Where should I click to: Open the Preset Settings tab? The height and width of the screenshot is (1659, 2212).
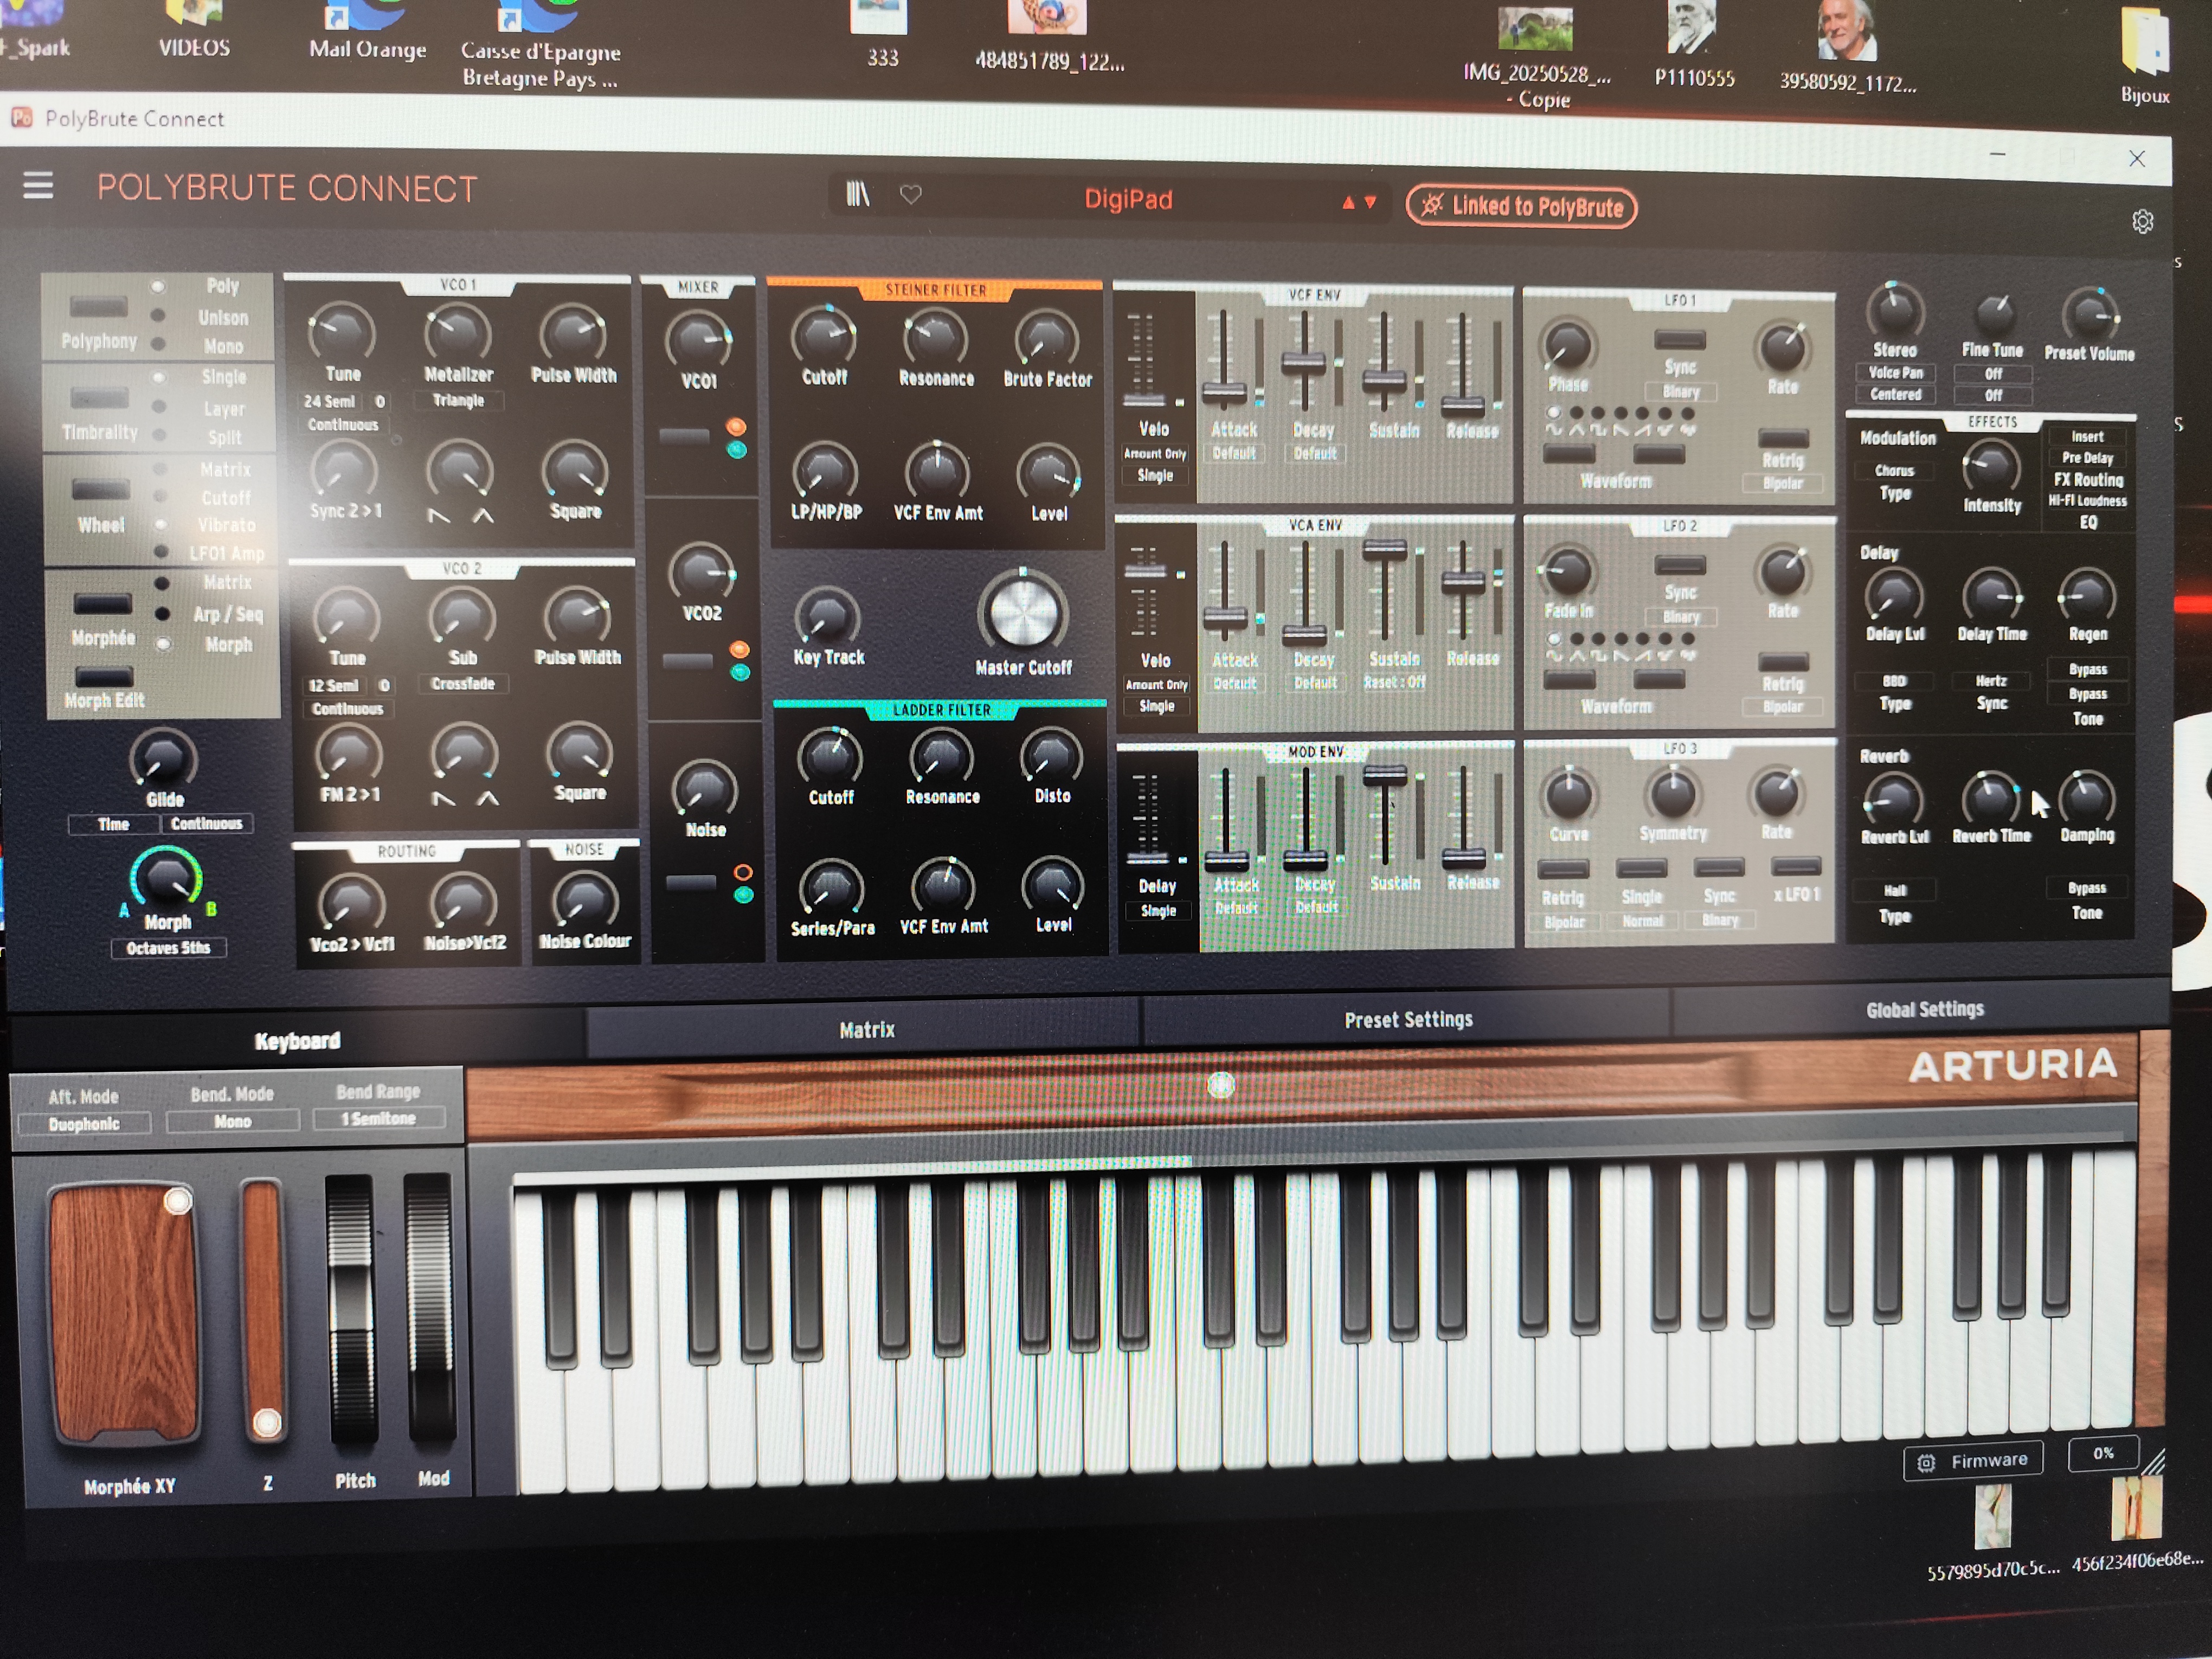tap(1407, 1020)
